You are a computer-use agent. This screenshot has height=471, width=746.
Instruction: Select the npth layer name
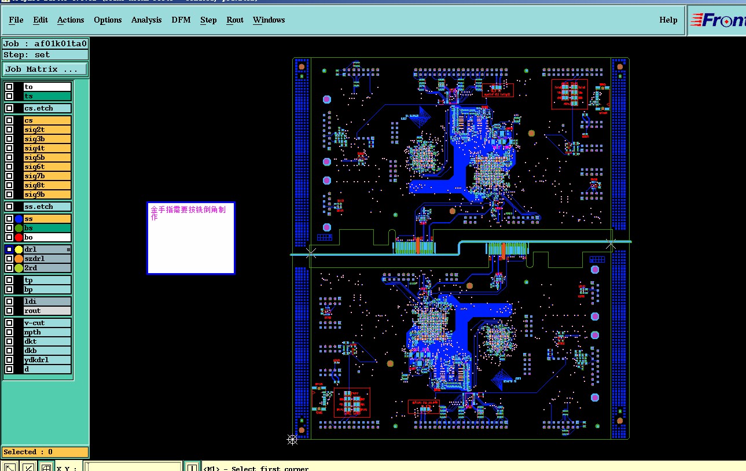[47, 332]
